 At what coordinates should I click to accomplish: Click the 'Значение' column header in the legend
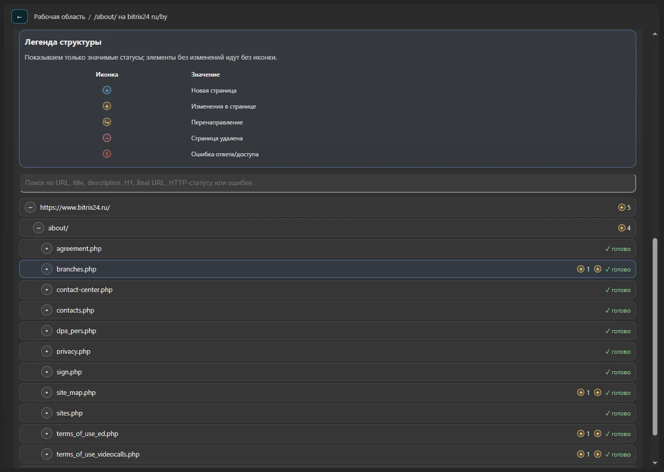point(206,75)
